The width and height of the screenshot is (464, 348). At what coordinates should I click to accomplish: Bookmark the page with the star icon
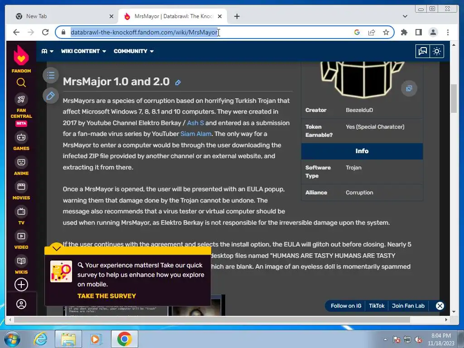tap(386, 32)
